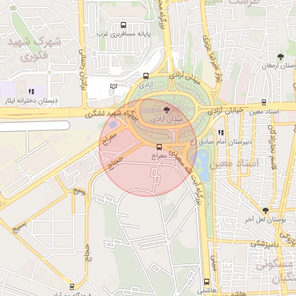Screen dimensions: 296x296
Task: Click the بزرگراه شهید لشگری road label
Action: (112, 114)
